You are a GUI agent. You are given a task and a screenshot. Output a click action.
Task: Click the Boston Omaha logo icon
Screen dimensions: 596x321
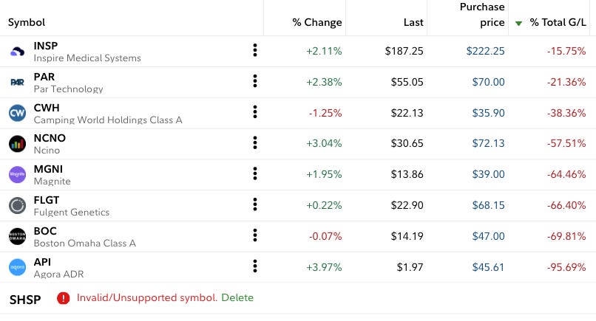17,236
